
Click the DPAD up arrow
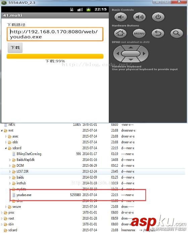click(131, 48)
